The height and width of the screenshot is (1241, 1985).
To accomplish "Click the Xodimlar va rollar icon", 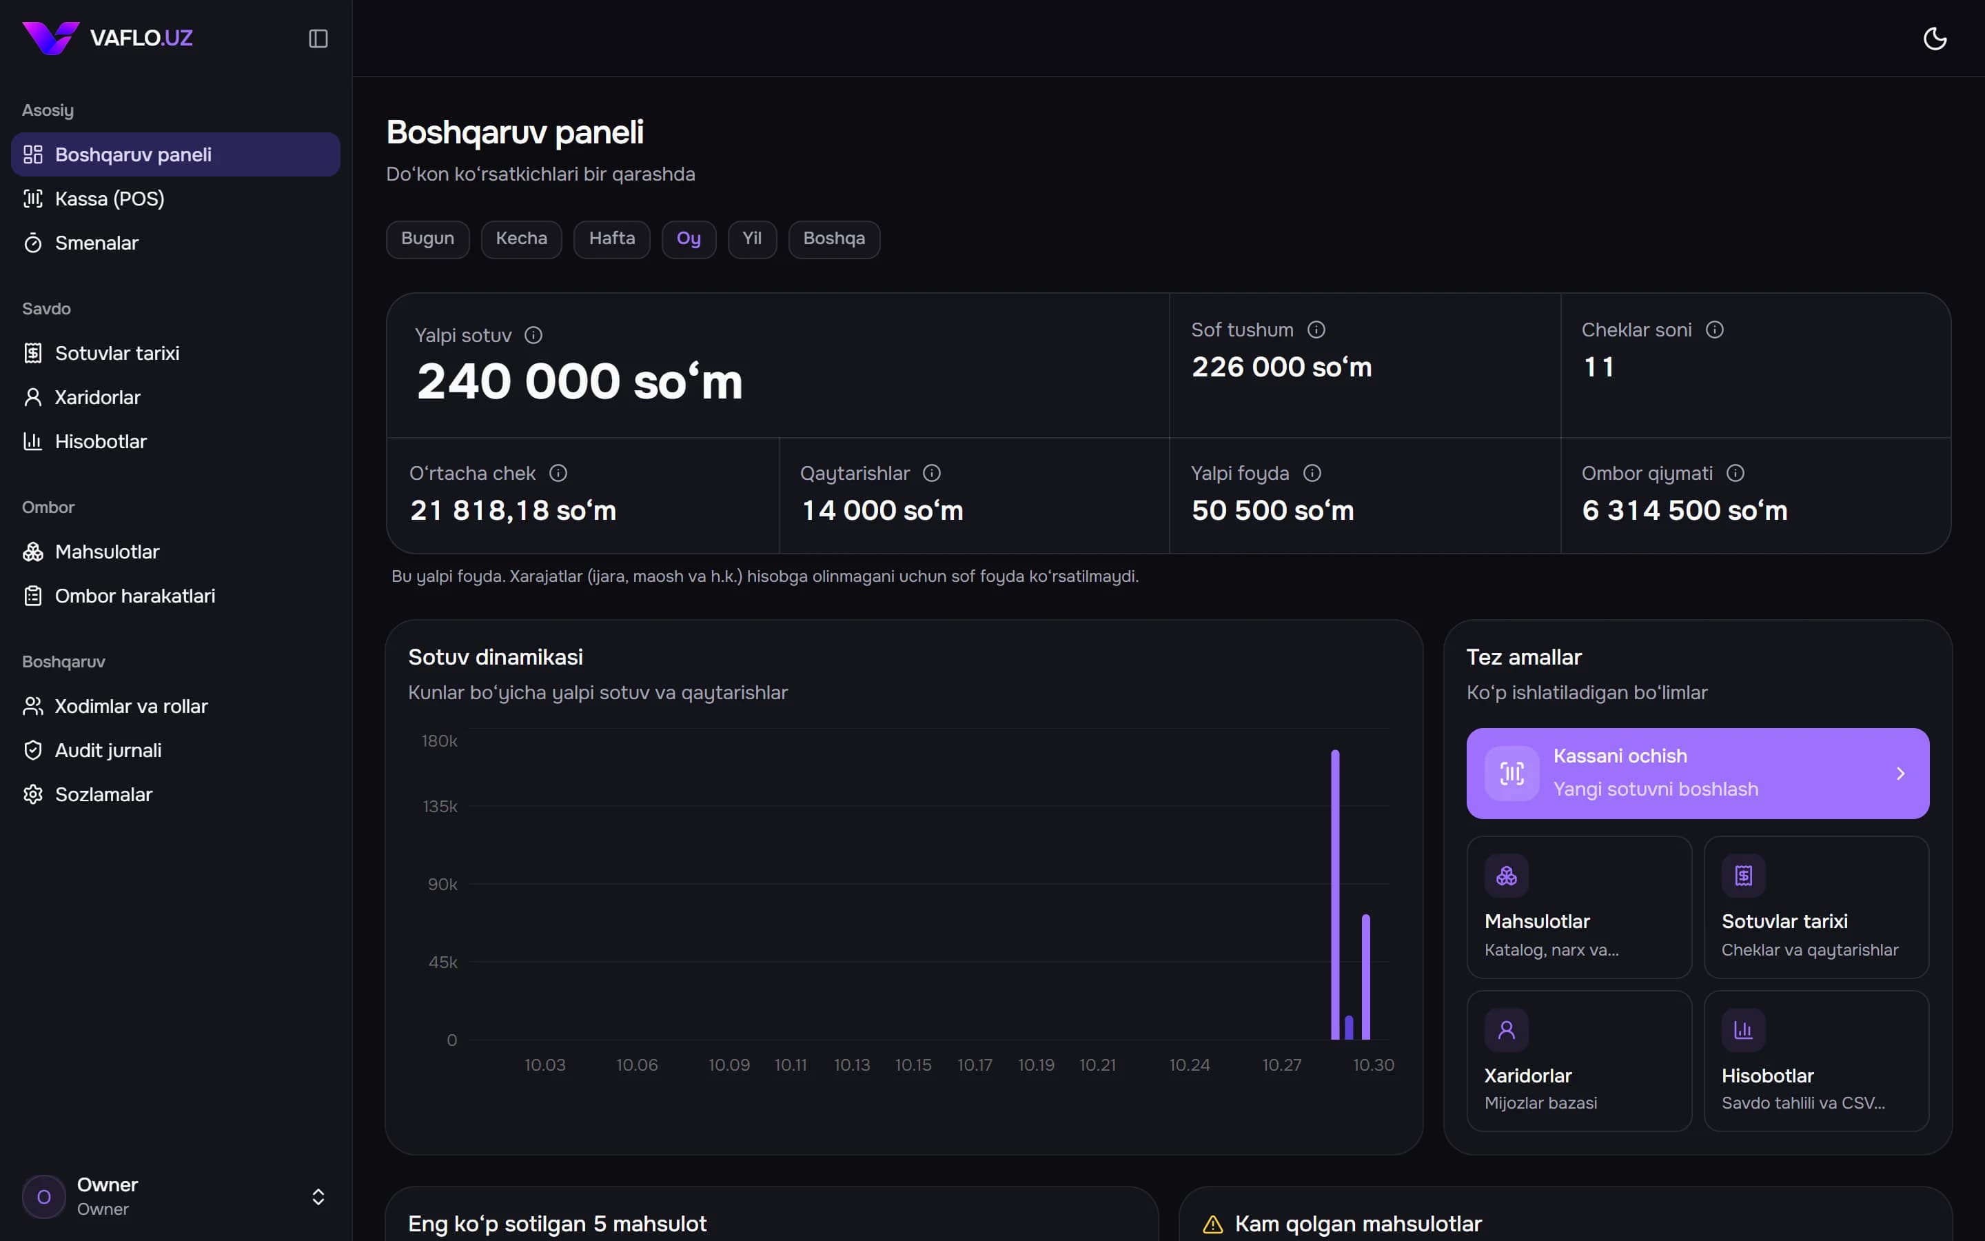I will [x=33, y=706].
